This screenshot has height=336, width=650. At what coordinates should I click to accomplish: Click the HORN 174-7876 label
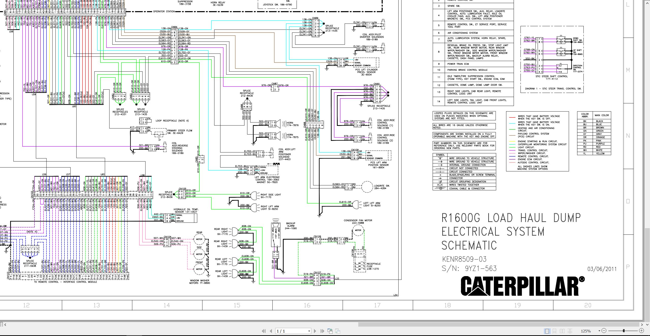[x=292, y=124]
